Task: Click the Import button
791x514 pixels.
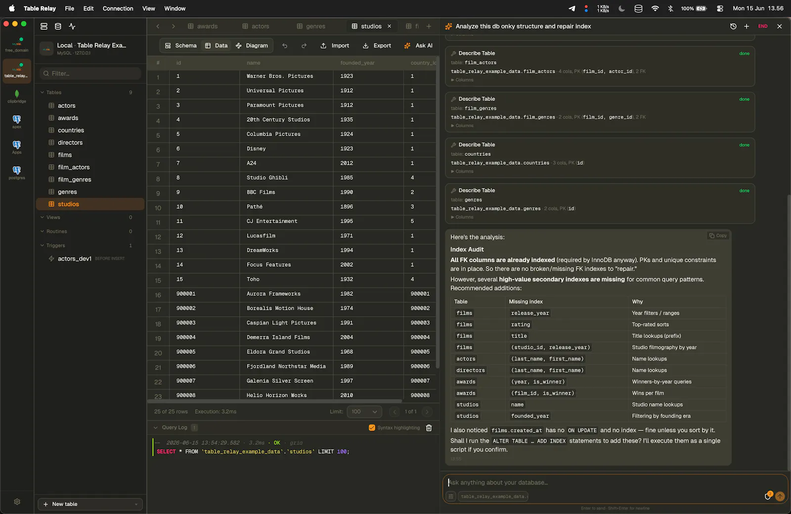Action: (x=335, y=46)
